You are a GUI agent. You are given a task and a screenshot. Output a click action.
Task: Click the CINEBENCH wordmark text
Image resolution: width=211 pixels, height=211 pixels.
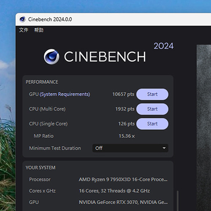coord(105,56)
